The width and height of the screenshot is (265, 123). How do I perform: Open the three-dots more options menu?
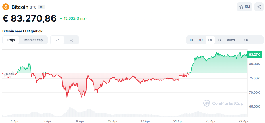click(258, 40)
